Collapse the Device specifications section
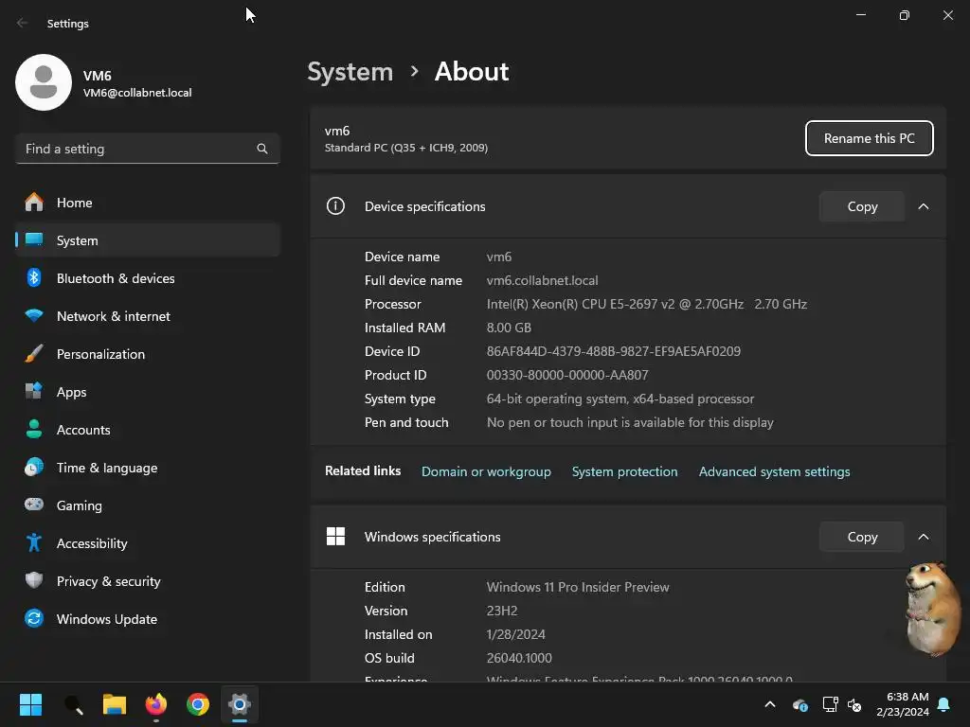The height and width of the screenshot is (727, 970). [923, 206]
